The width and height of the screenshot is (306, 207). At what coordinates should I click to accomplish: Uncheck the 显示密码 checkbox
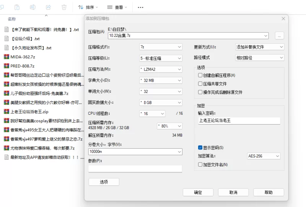point(200,148)
